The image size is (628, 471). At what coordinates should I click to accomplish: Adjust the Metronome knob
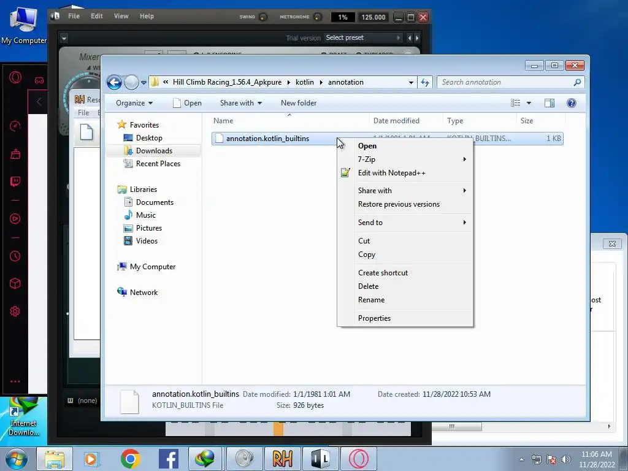coord(318,17)
